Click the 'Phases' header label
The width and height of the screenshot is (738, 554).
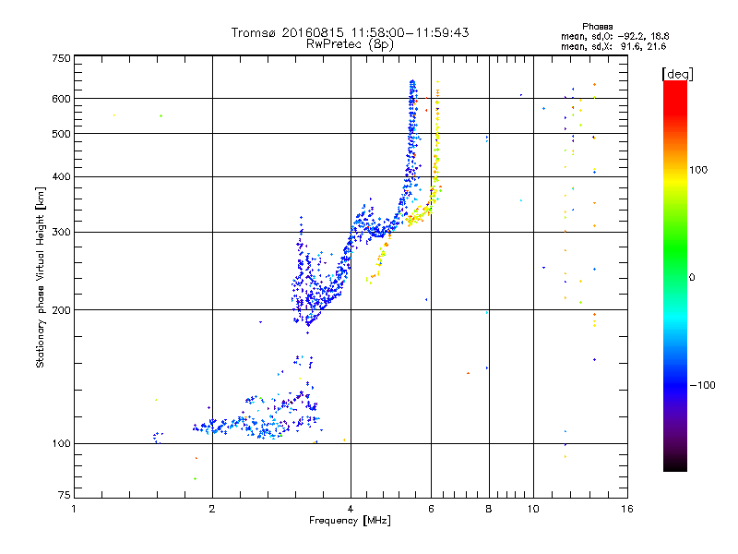(597, 27)
